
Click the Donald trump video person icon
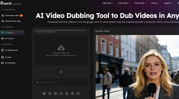tap(3, 21)
